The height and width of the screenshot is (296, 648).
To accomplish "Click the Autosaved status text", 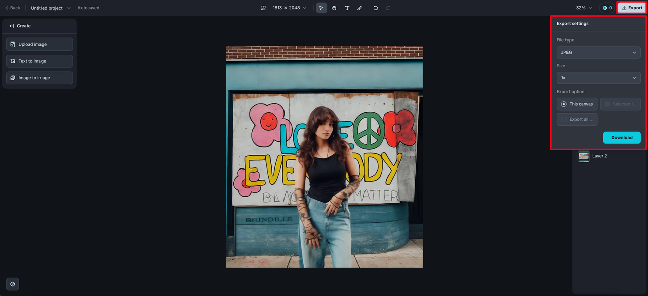I will (x=89, y=8).
